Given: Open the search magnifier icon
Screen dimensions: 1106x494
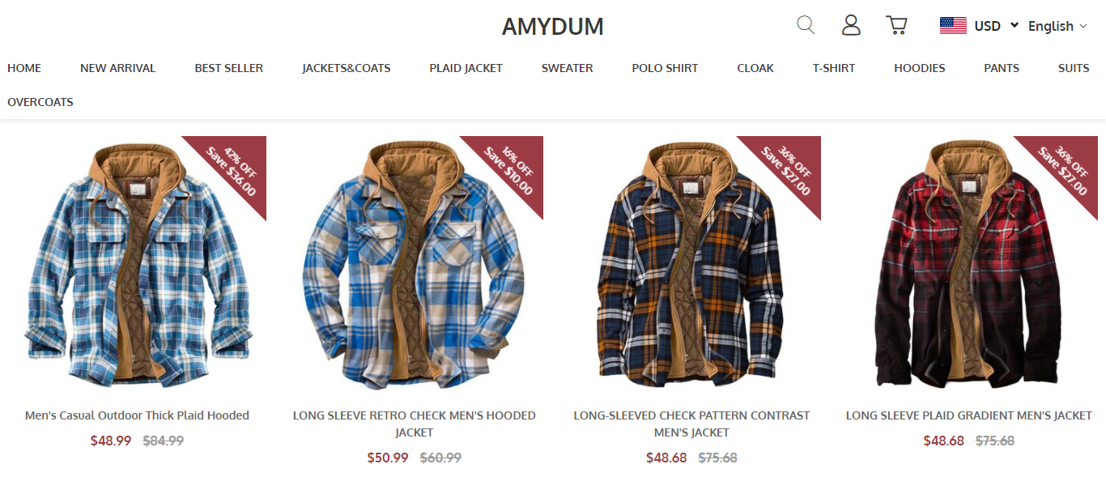Looking at the screenshot, I should point(806,25).
